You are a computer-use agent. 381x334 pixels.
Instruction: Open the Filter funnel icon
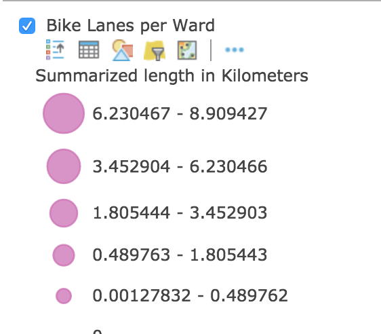pos(155,50)
